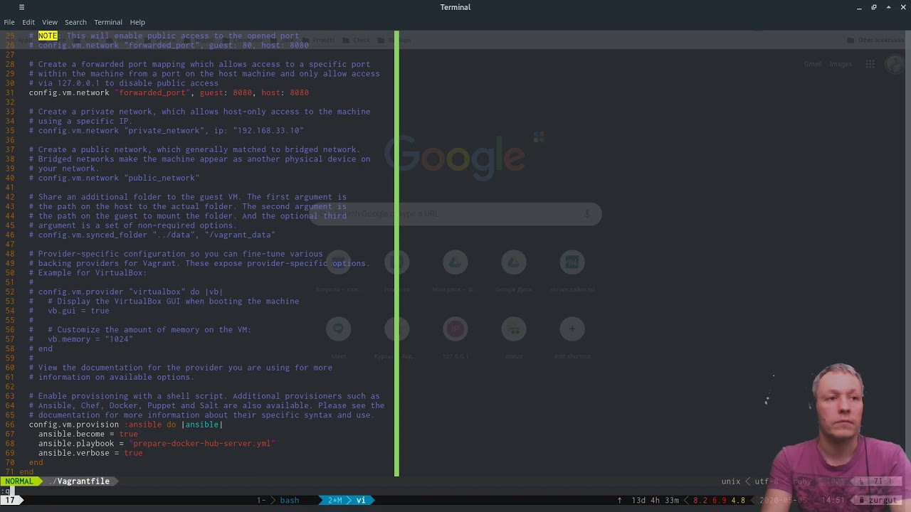This screenshot has width=911, height=512.
Task: Open the 127.0.0.1 shortcut tile in Chrome
Action: point(455,336)
